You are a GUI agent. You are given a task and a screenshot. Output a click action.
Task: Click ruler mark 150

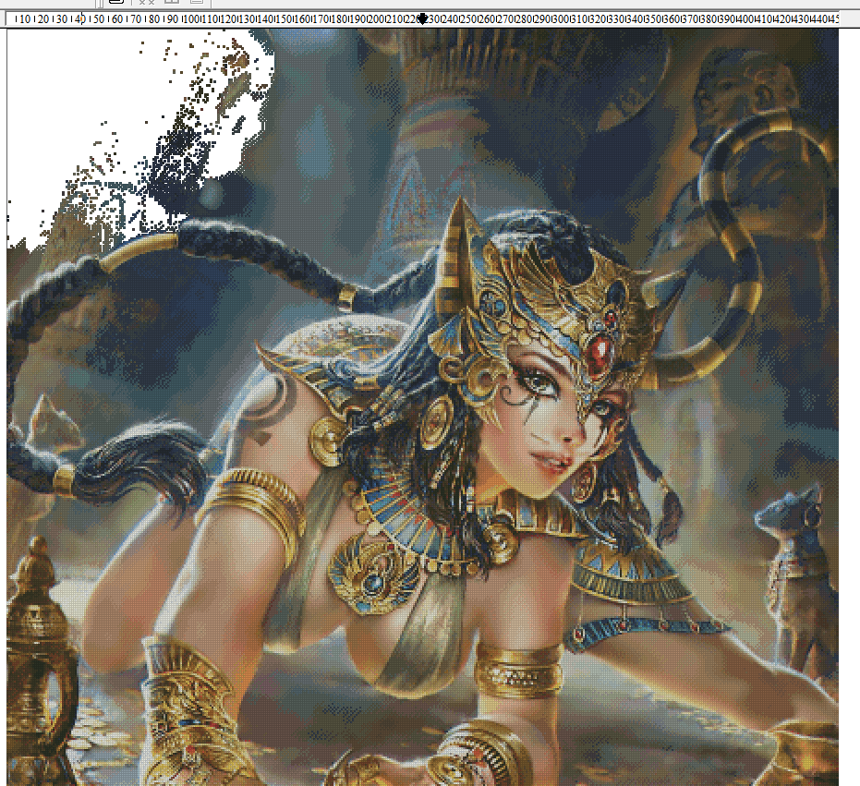[283, 19]
